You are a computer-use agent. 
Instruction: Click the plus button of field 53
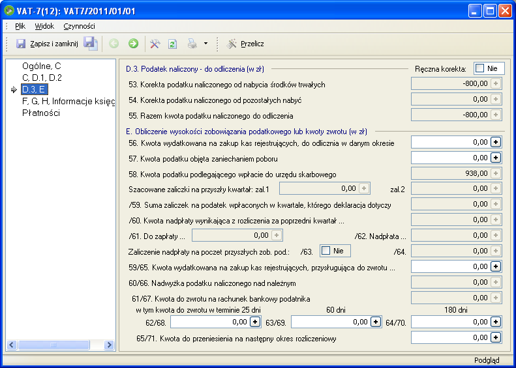496,84
